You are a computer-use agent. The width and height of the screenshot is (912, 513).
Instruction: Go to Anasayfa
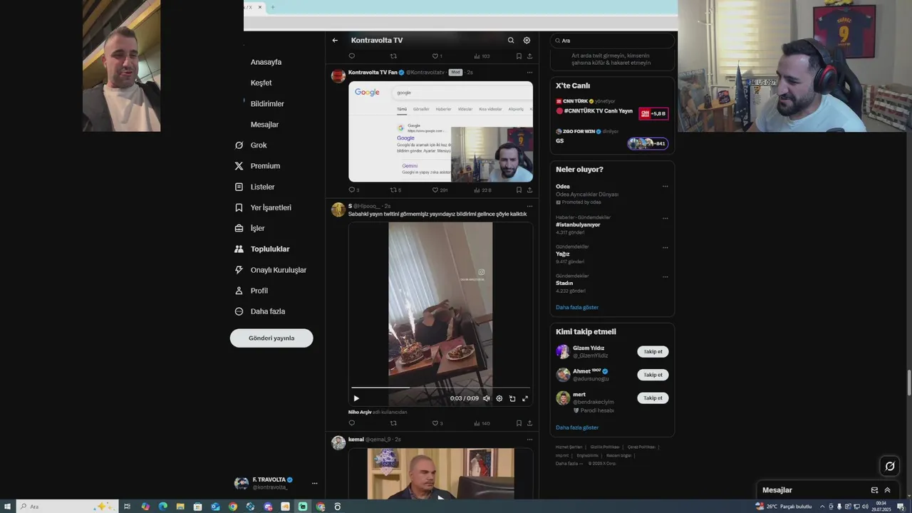tap(265, 62)
